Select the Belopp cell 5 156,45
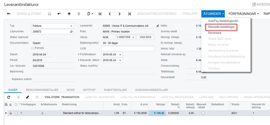Image resolution: width=270 pixels, height=125 pixels. tap(157, 113)
